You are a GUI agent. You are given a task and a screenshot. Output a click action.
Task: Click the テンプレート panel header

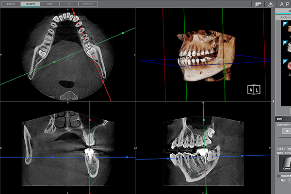[283, 17]
